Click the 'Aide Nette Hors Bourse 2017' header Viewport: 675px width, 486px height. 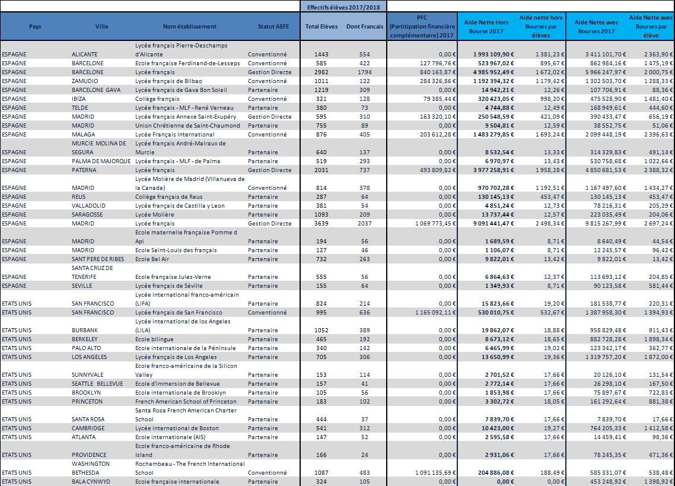click(486, 26)
